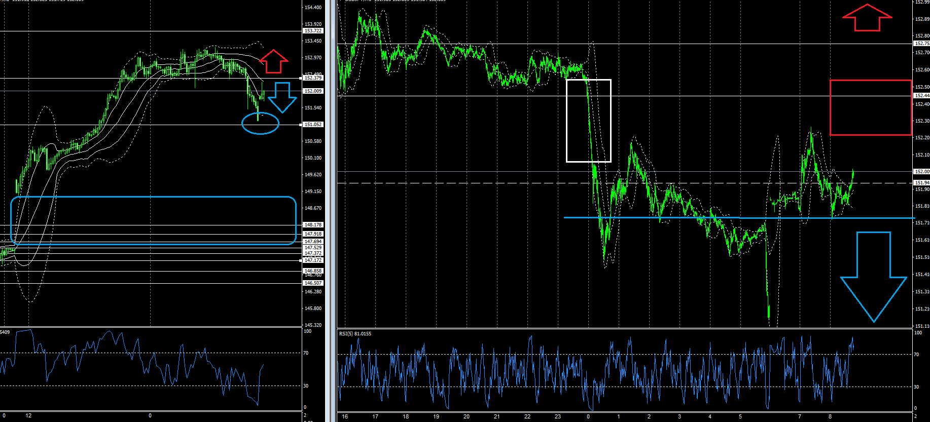Viewport: 930px width, 422px height.
Task: Click 145.800 on the left price scale
Action: (313, 309)
